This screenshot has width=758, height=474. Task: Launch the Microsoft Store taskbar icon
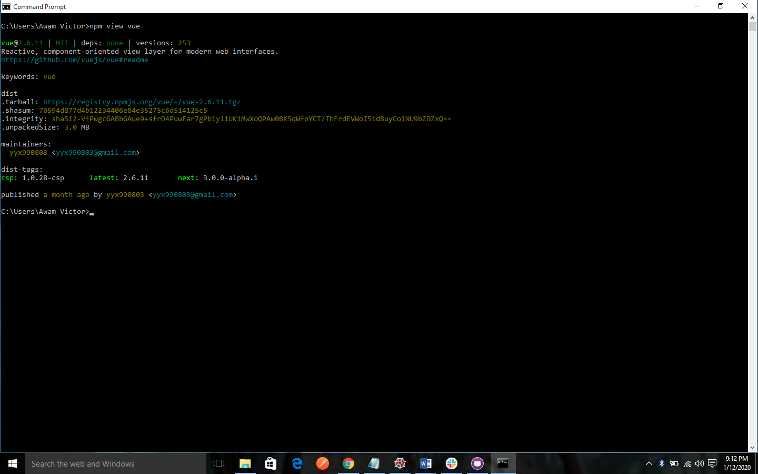coord(271,463)
